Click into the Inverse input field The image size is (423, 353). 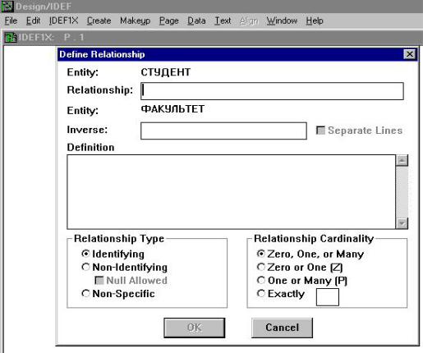pos(223,131)
